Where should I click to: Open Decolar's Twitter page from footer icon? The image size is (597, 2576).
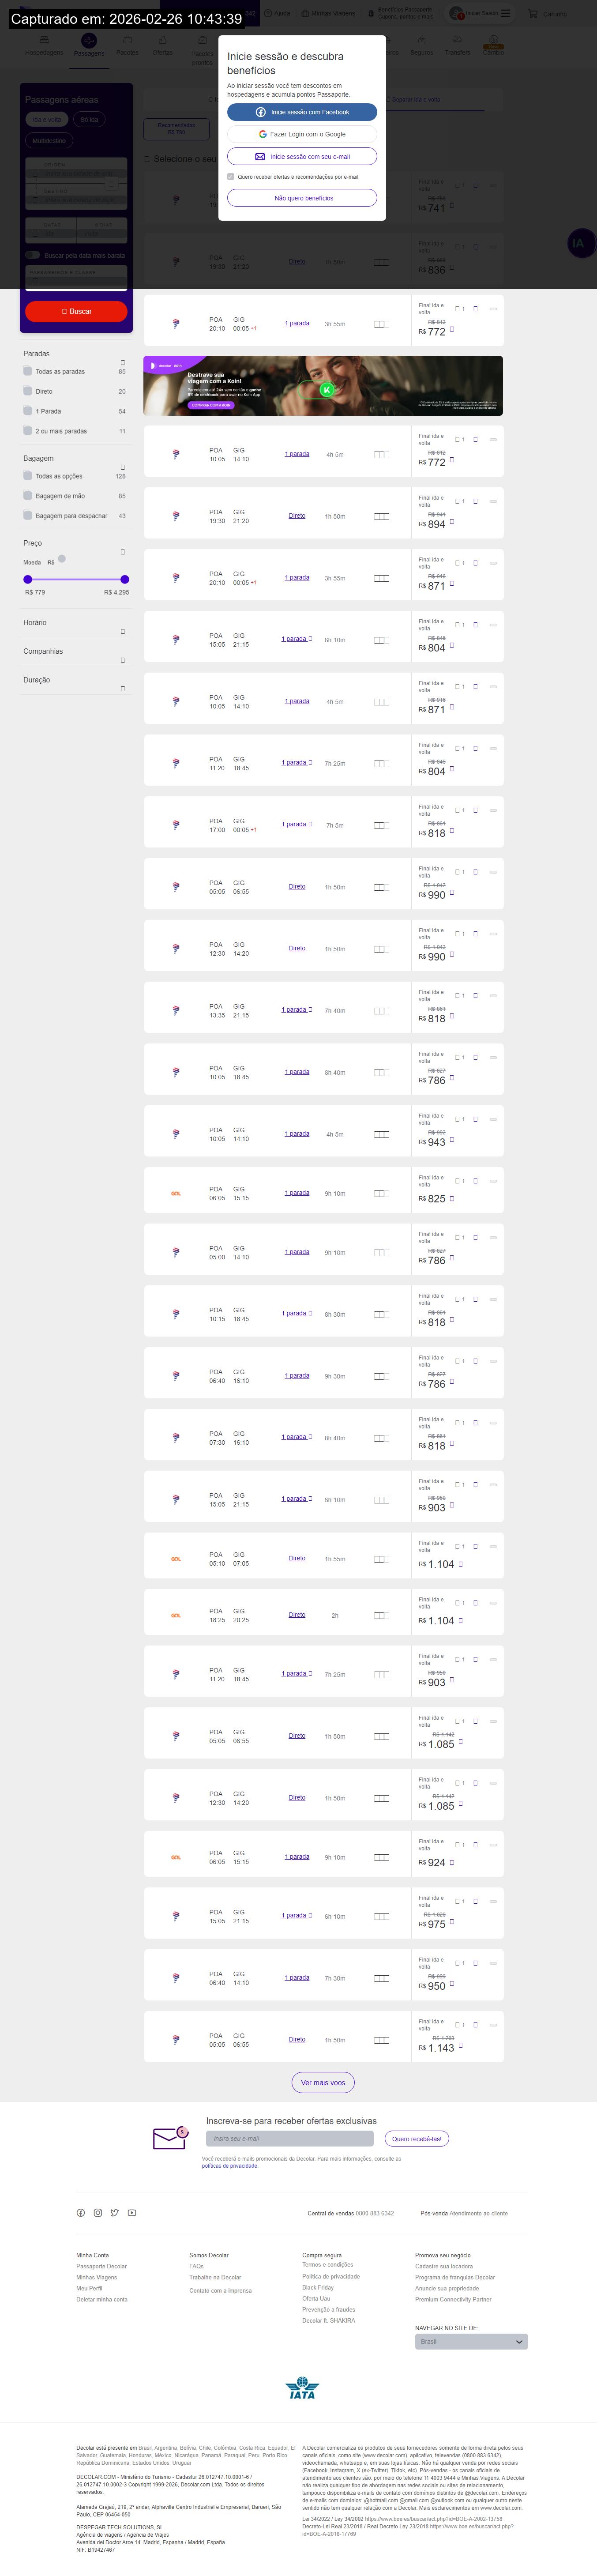coord(115,2213)
